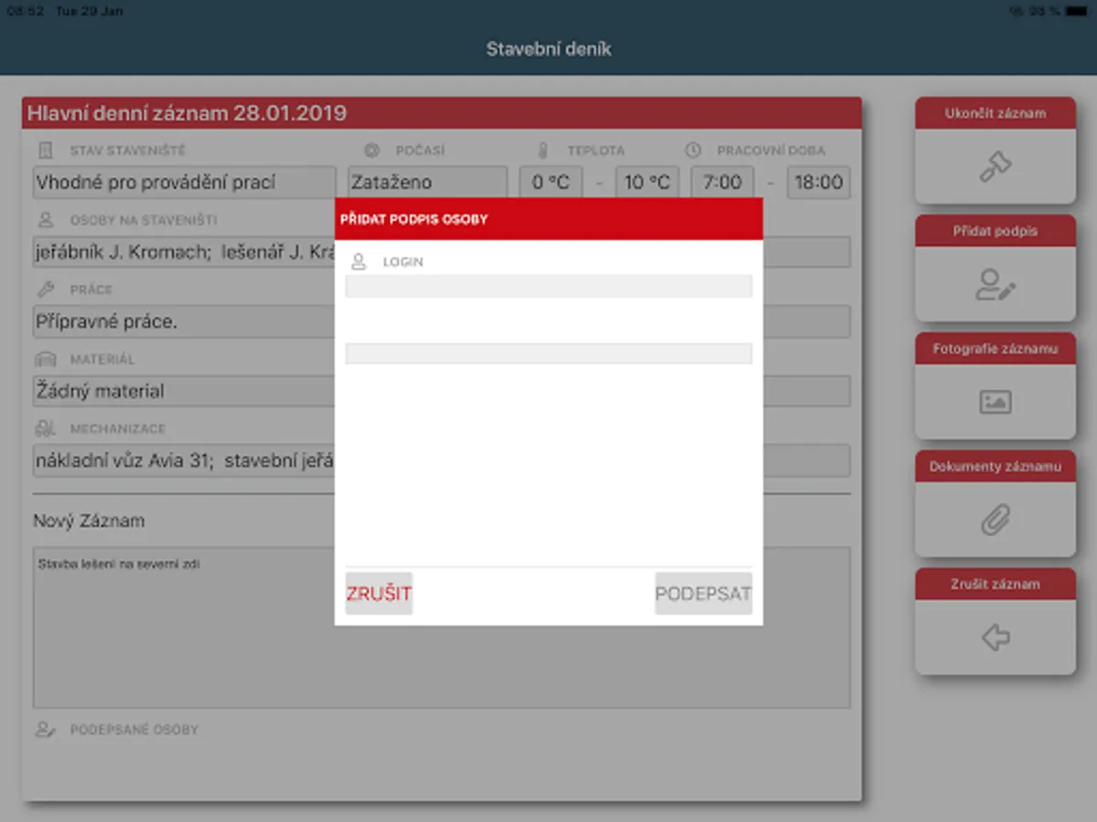Click the date Tue 29 Jan in status bar
Image resolution: width=1097 pixels, height=822 pixels.
(90, 11)
